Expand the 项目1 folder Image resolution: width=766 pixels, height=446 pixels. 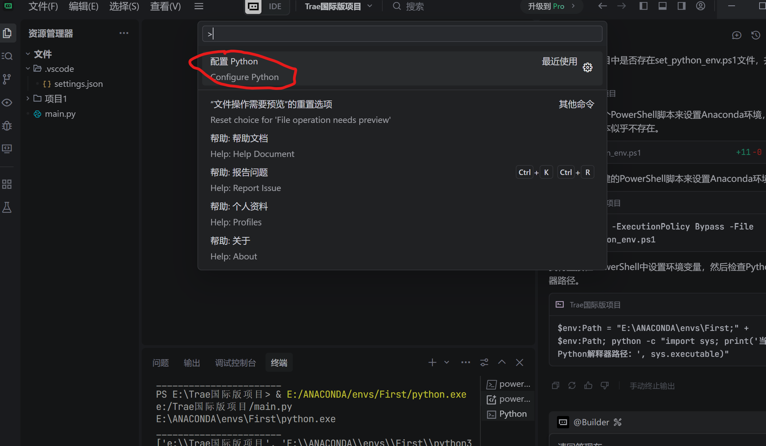click(x=27, y=98)
